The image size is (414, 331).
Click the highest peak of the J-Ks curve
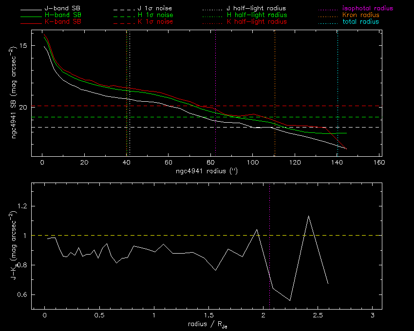click(x=308, y=216)
